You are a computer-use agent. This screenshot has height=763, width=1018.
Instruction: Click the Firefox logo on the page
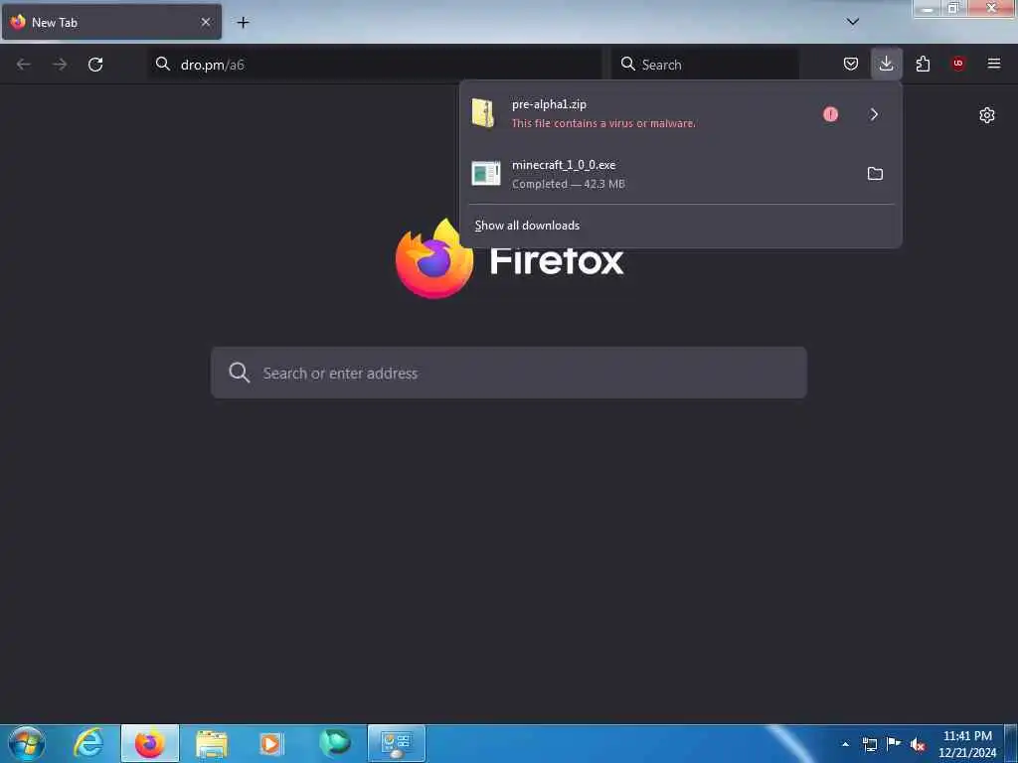tap(434, 259)
